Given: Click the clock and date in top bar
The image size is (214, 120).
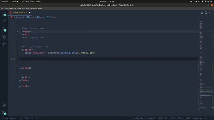Looking at the screenshot, I should tap(107, 1).
